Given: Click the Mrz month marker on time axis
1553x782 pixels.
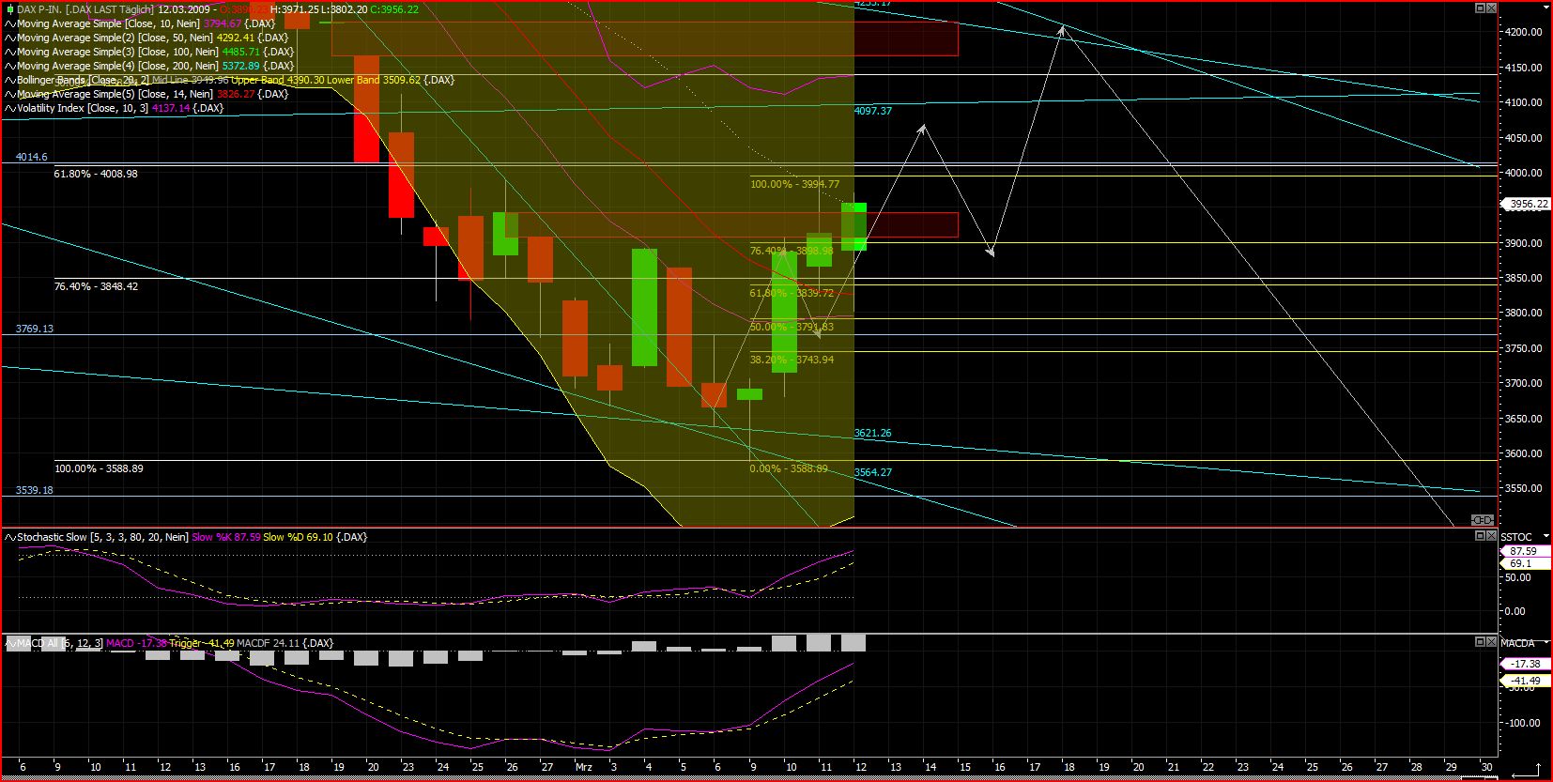Looking at the screenshot, I should [583, 767].
